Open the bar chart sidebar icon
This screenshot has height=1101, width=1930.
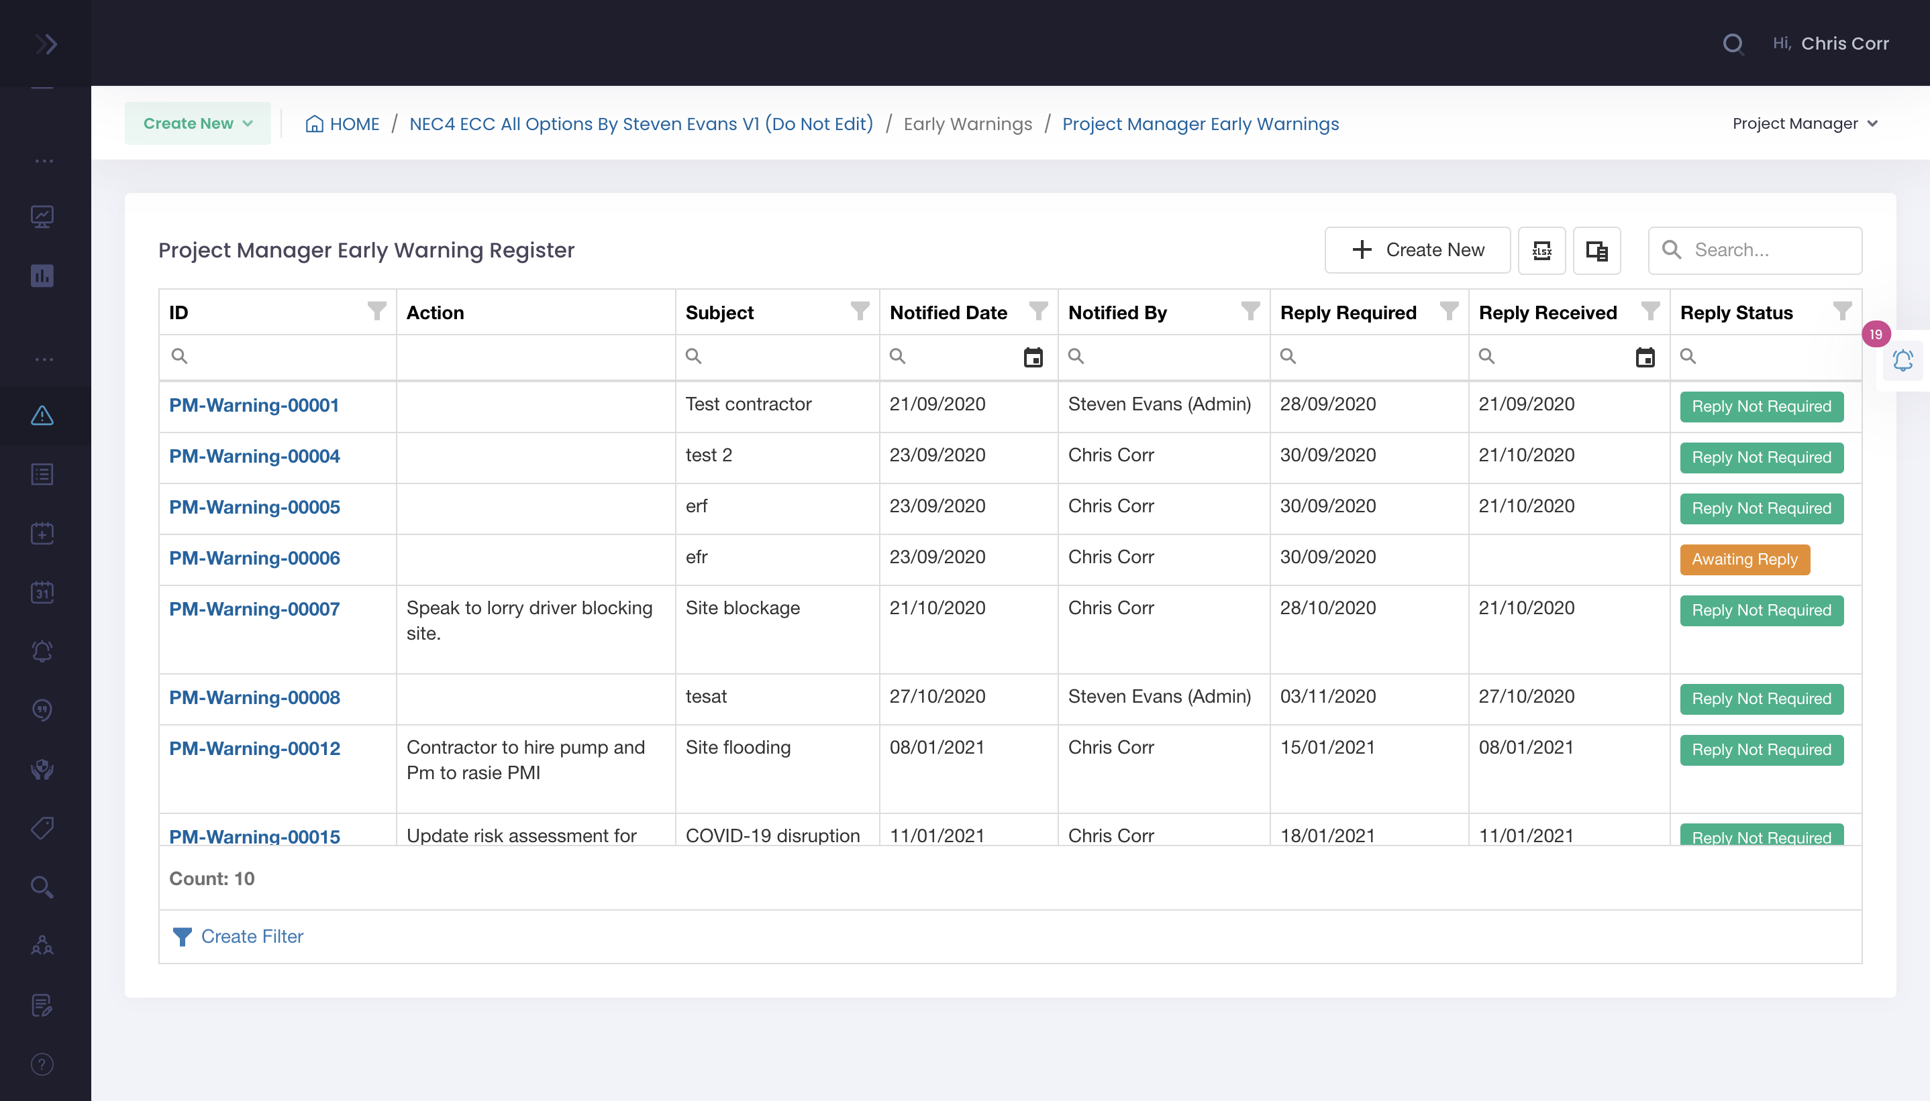(42, 276)
